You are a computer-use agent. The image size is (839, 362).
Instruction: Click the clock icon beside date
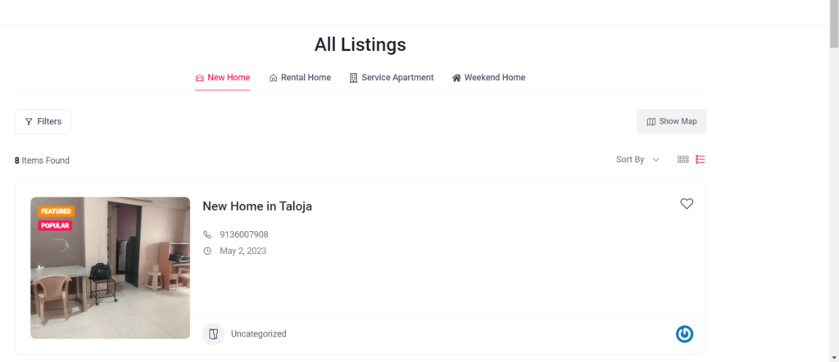(x=207, y=251)
